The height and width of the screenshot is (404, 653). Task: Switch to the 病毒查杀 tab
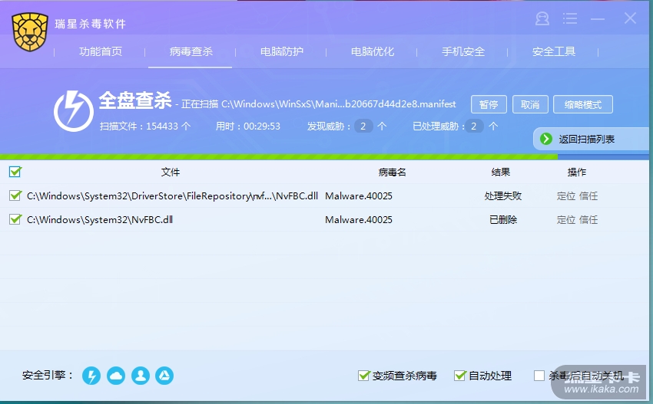tap(191, 51)
